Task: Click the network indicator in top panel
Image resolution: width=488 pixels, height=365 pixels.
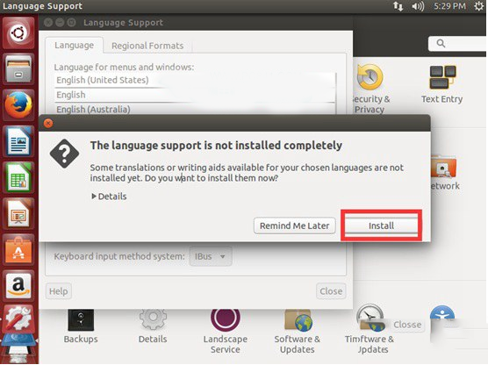Action: 398,6
